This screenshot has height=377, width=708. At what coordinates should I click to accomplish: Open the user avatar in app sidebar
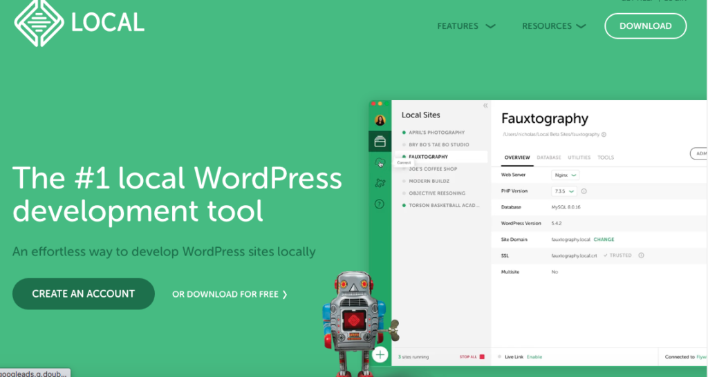tap(380, 120)
